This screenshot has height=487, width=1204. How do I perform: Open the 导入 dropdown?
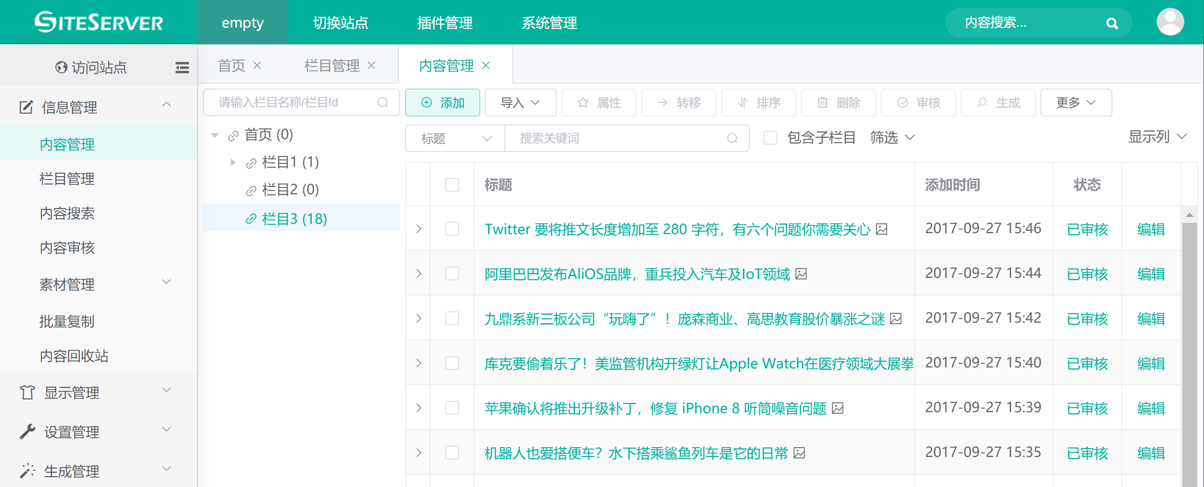point(520,102)
